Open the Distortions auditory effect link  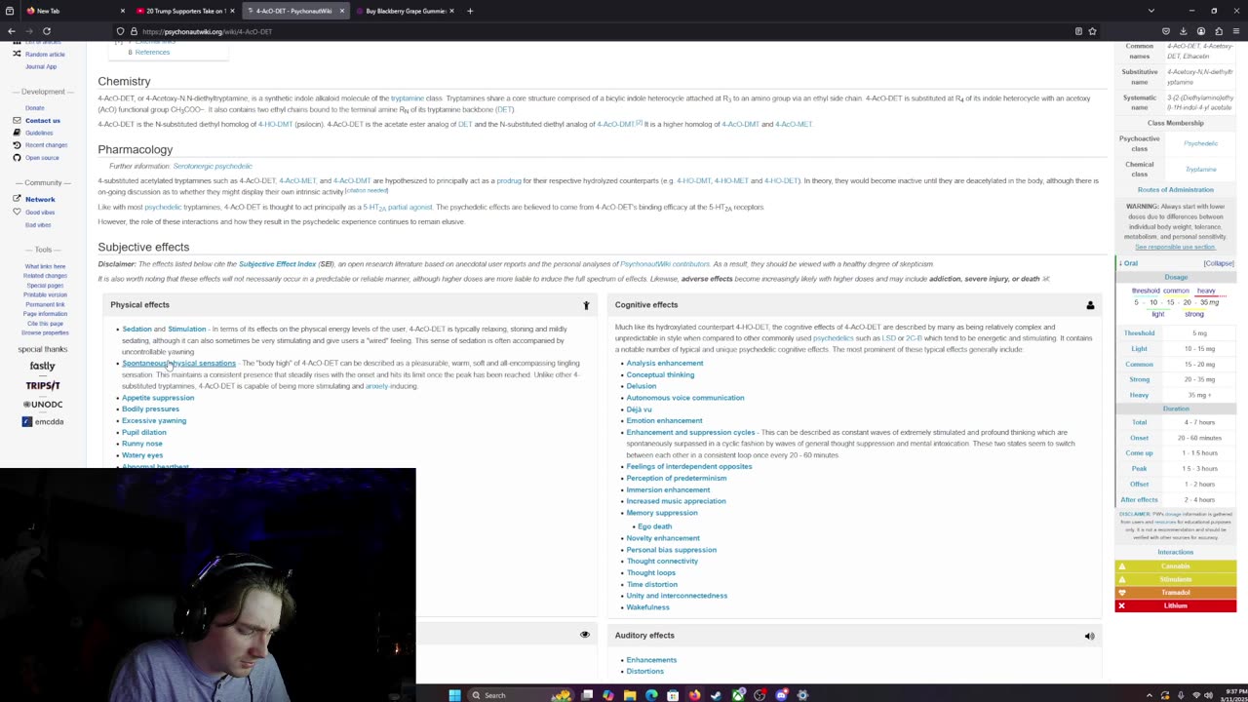coord(644,672)
